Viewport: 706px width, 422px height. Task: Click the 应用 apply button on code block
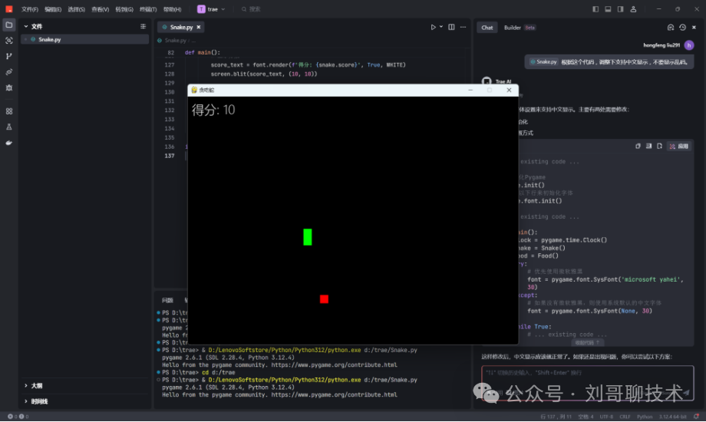[x=678, y=146]
